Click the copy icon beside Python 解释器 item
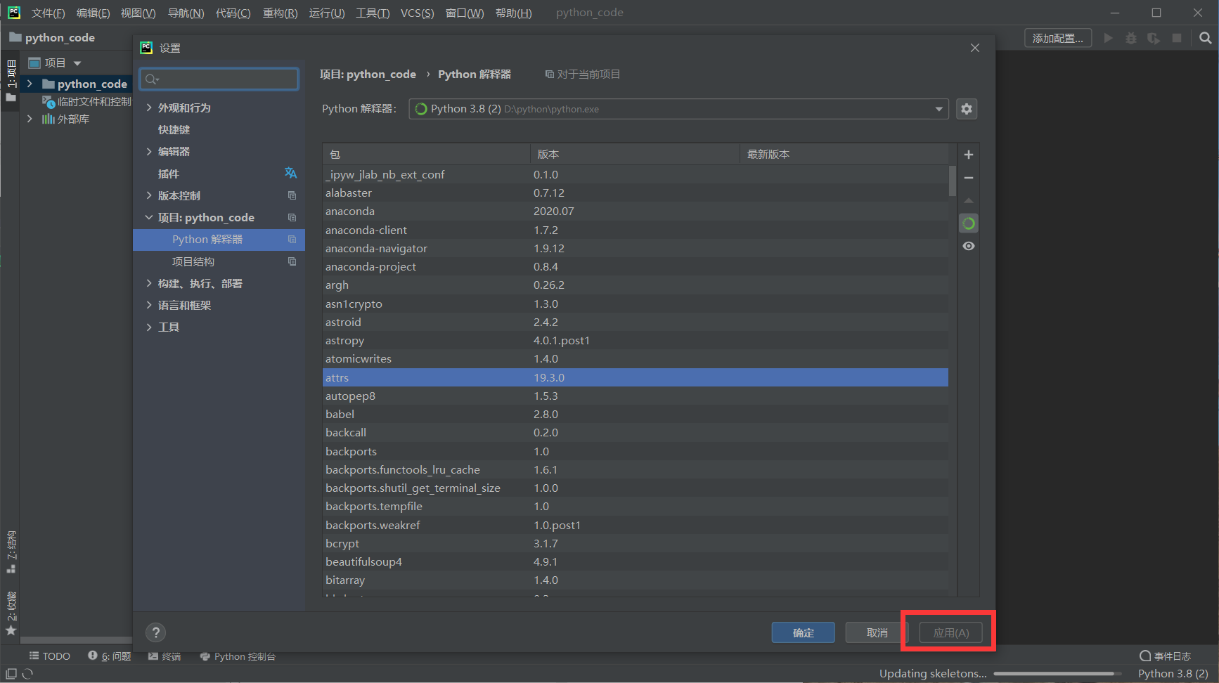 [x=292, y=240]
